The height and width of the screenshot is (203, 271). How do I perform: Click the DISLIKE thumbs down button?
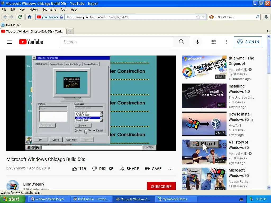click(x=103, y=169)
